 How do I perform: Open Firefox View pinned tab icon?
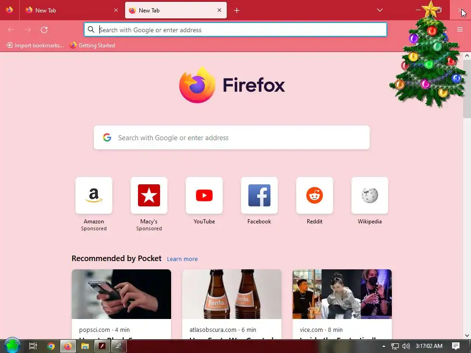pos(9,10)
